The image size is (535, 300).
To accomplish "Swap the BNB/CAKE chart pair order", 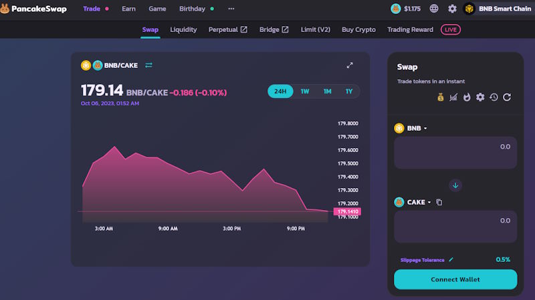I will coord(148,65).
